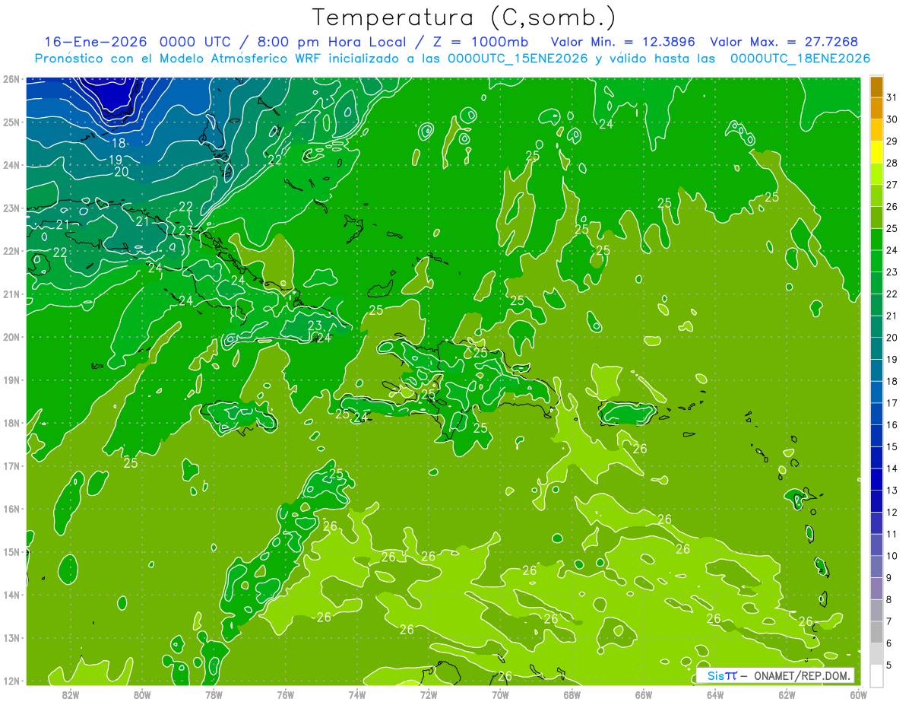Click the '66W' longitude axis label

(644, 694)
